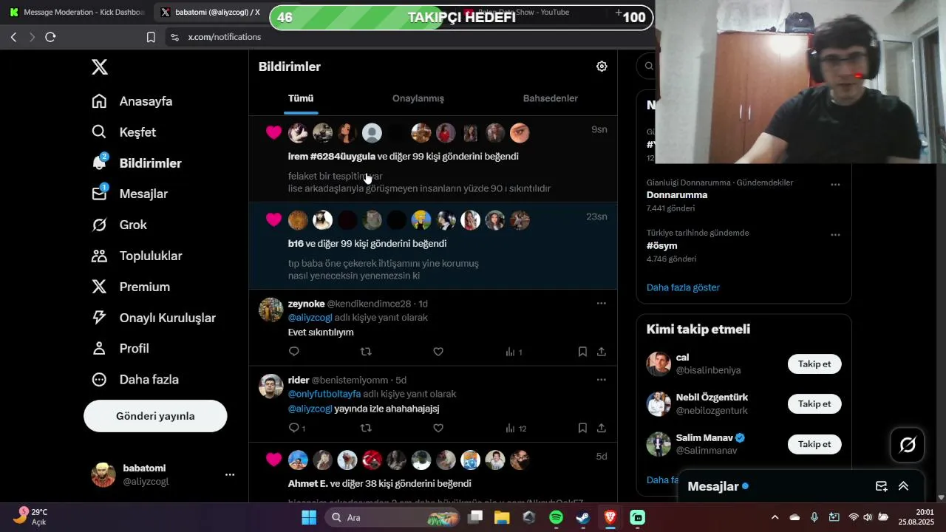This screenshot has width=946, height=532.
Task: Repost rider's post
Action: click(366, 428)
